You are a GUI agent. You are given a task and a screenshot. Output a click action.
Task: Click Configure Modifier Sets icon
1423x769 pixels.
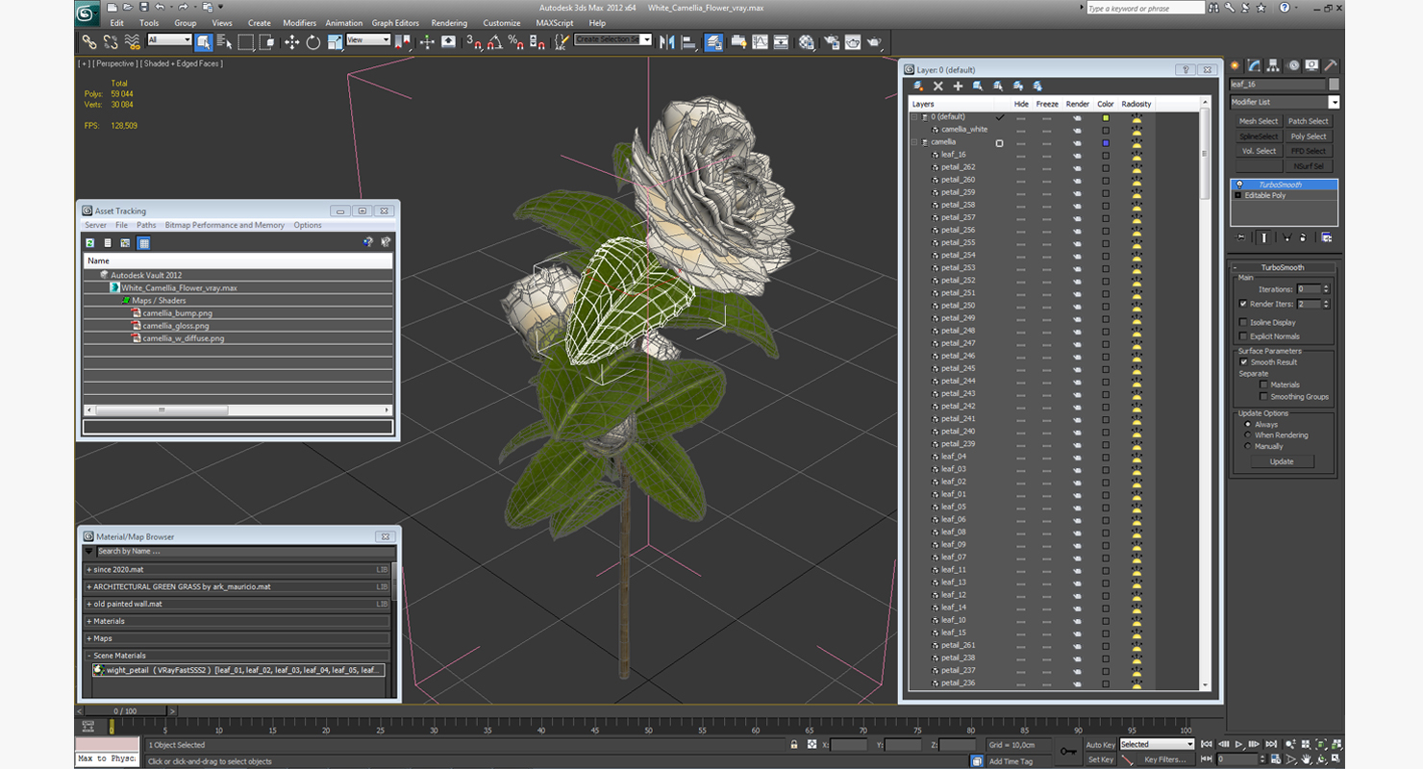point(1327,237)
